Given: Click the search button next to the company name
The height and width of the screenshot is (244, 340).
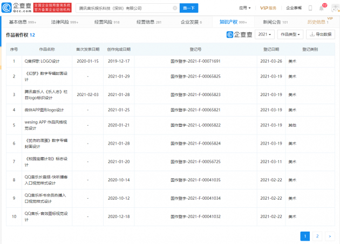Looking at the screenshot, I should pyautogui.click(x=189, y=8).
